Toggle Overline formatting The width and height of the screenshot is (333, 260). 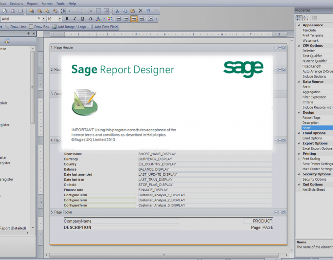[x=91, y=19]
